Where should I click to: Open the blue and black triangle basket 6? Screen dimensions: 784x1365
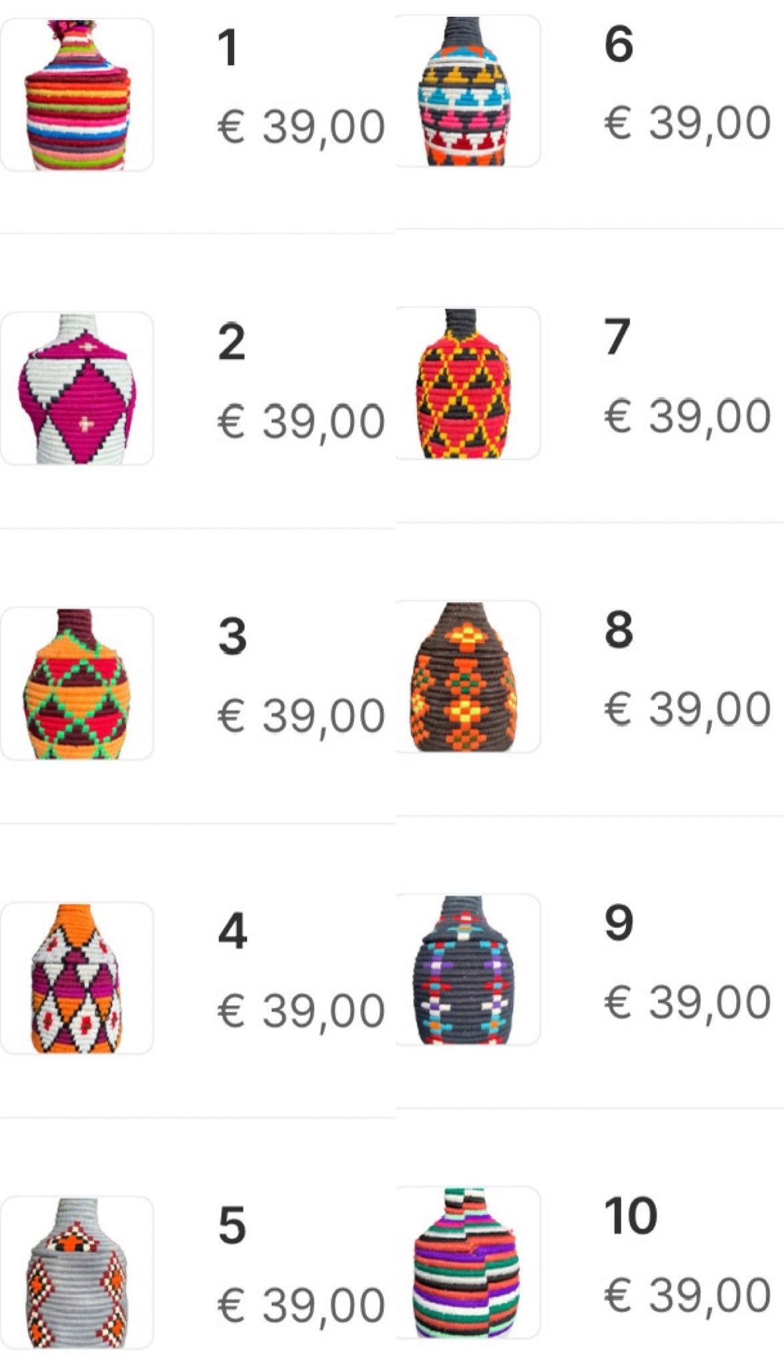[x=468, y=91]
